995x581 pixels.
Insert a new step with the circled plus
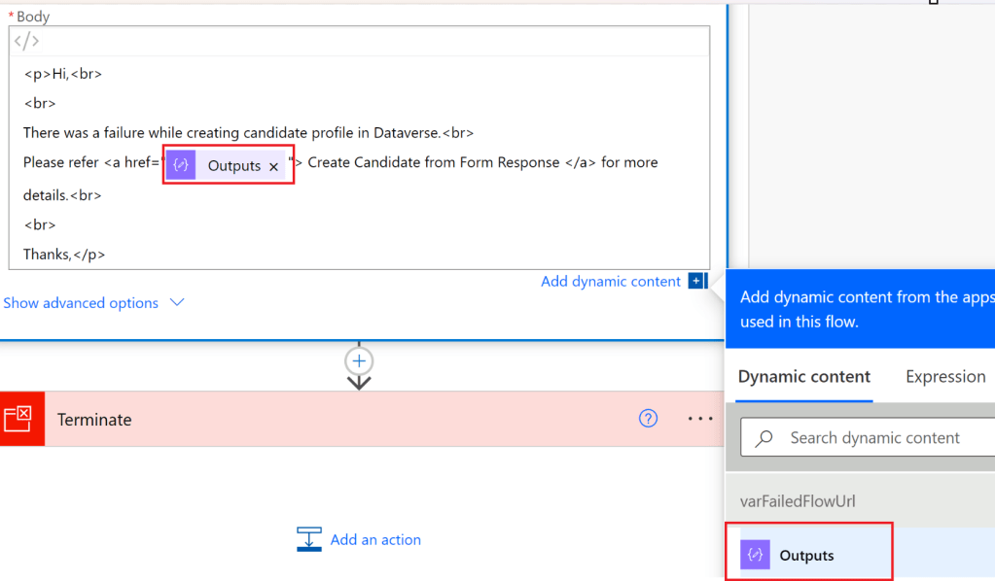point(359,360)
